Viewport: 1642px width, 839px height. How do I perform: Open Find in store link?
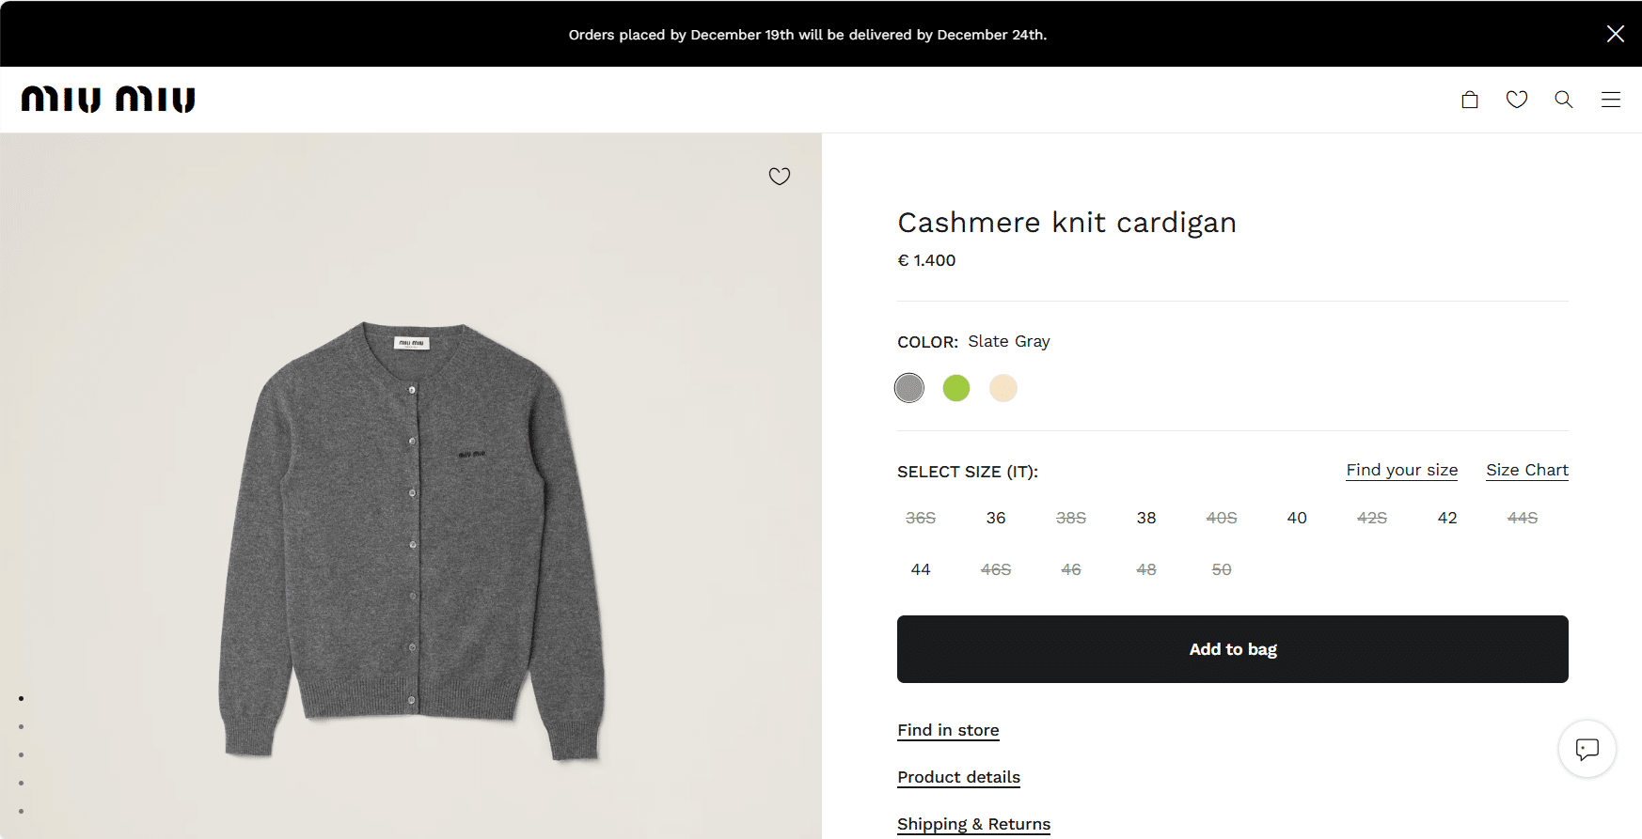click(948, 730)
